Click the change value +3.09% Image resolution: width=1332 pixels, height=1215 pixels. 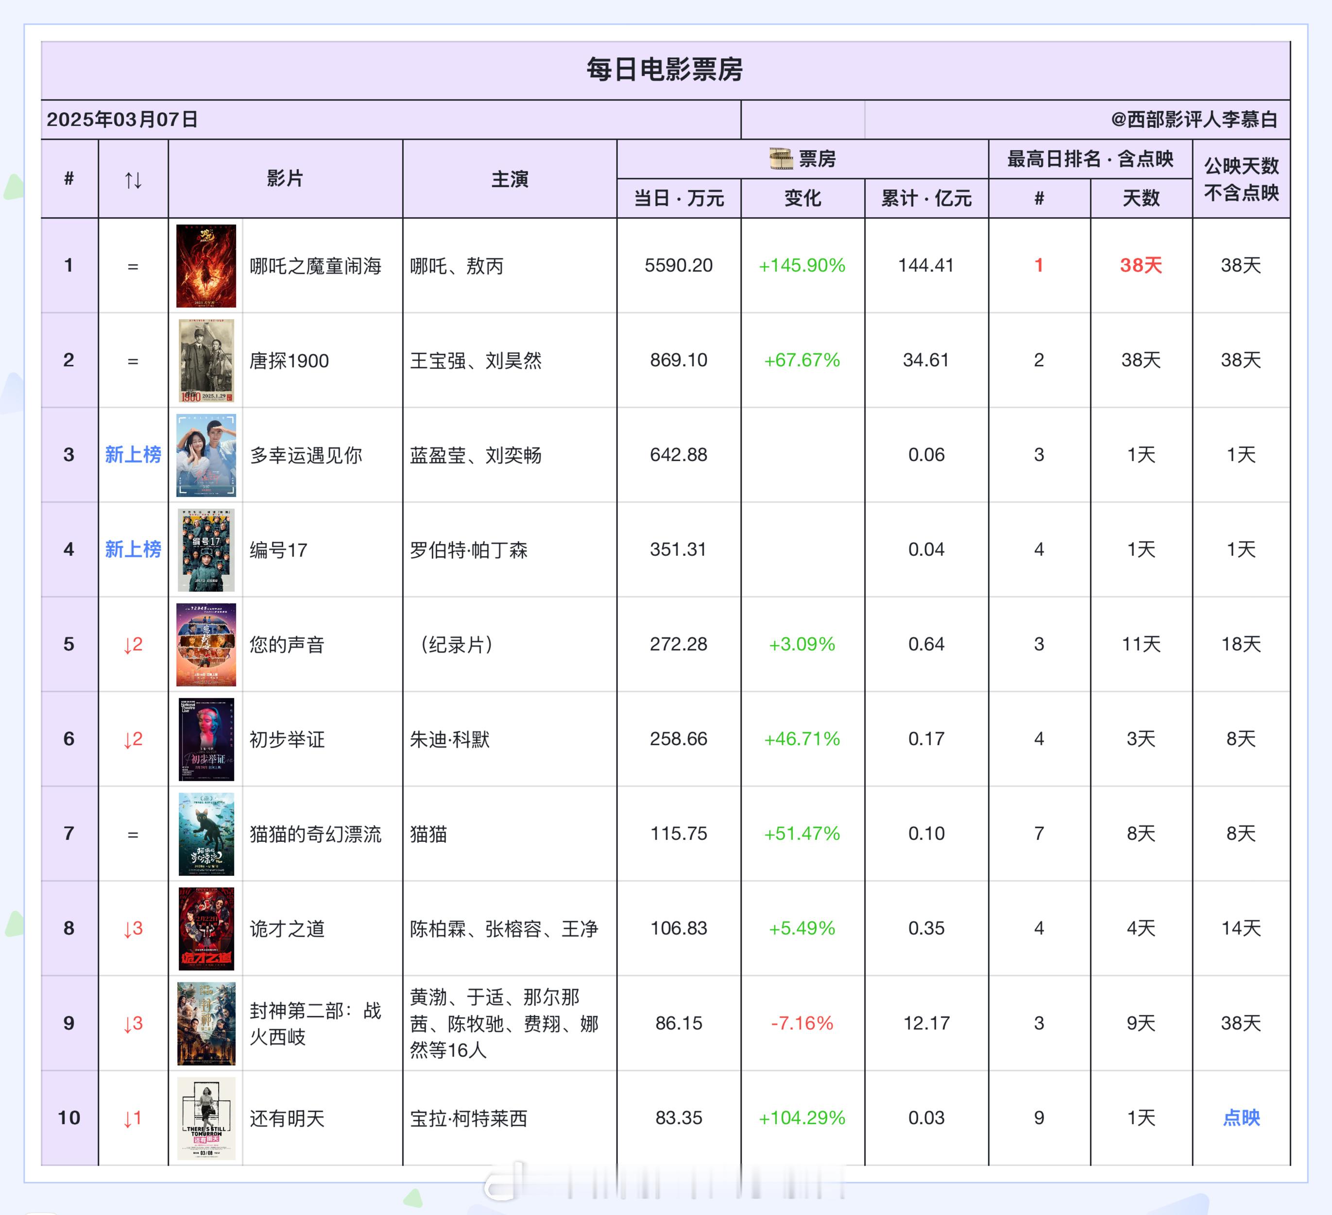802,644
